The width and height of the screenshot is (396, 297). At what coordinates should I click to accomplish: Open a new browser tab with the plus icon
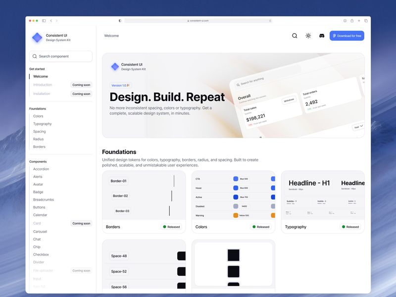(358, 21)
